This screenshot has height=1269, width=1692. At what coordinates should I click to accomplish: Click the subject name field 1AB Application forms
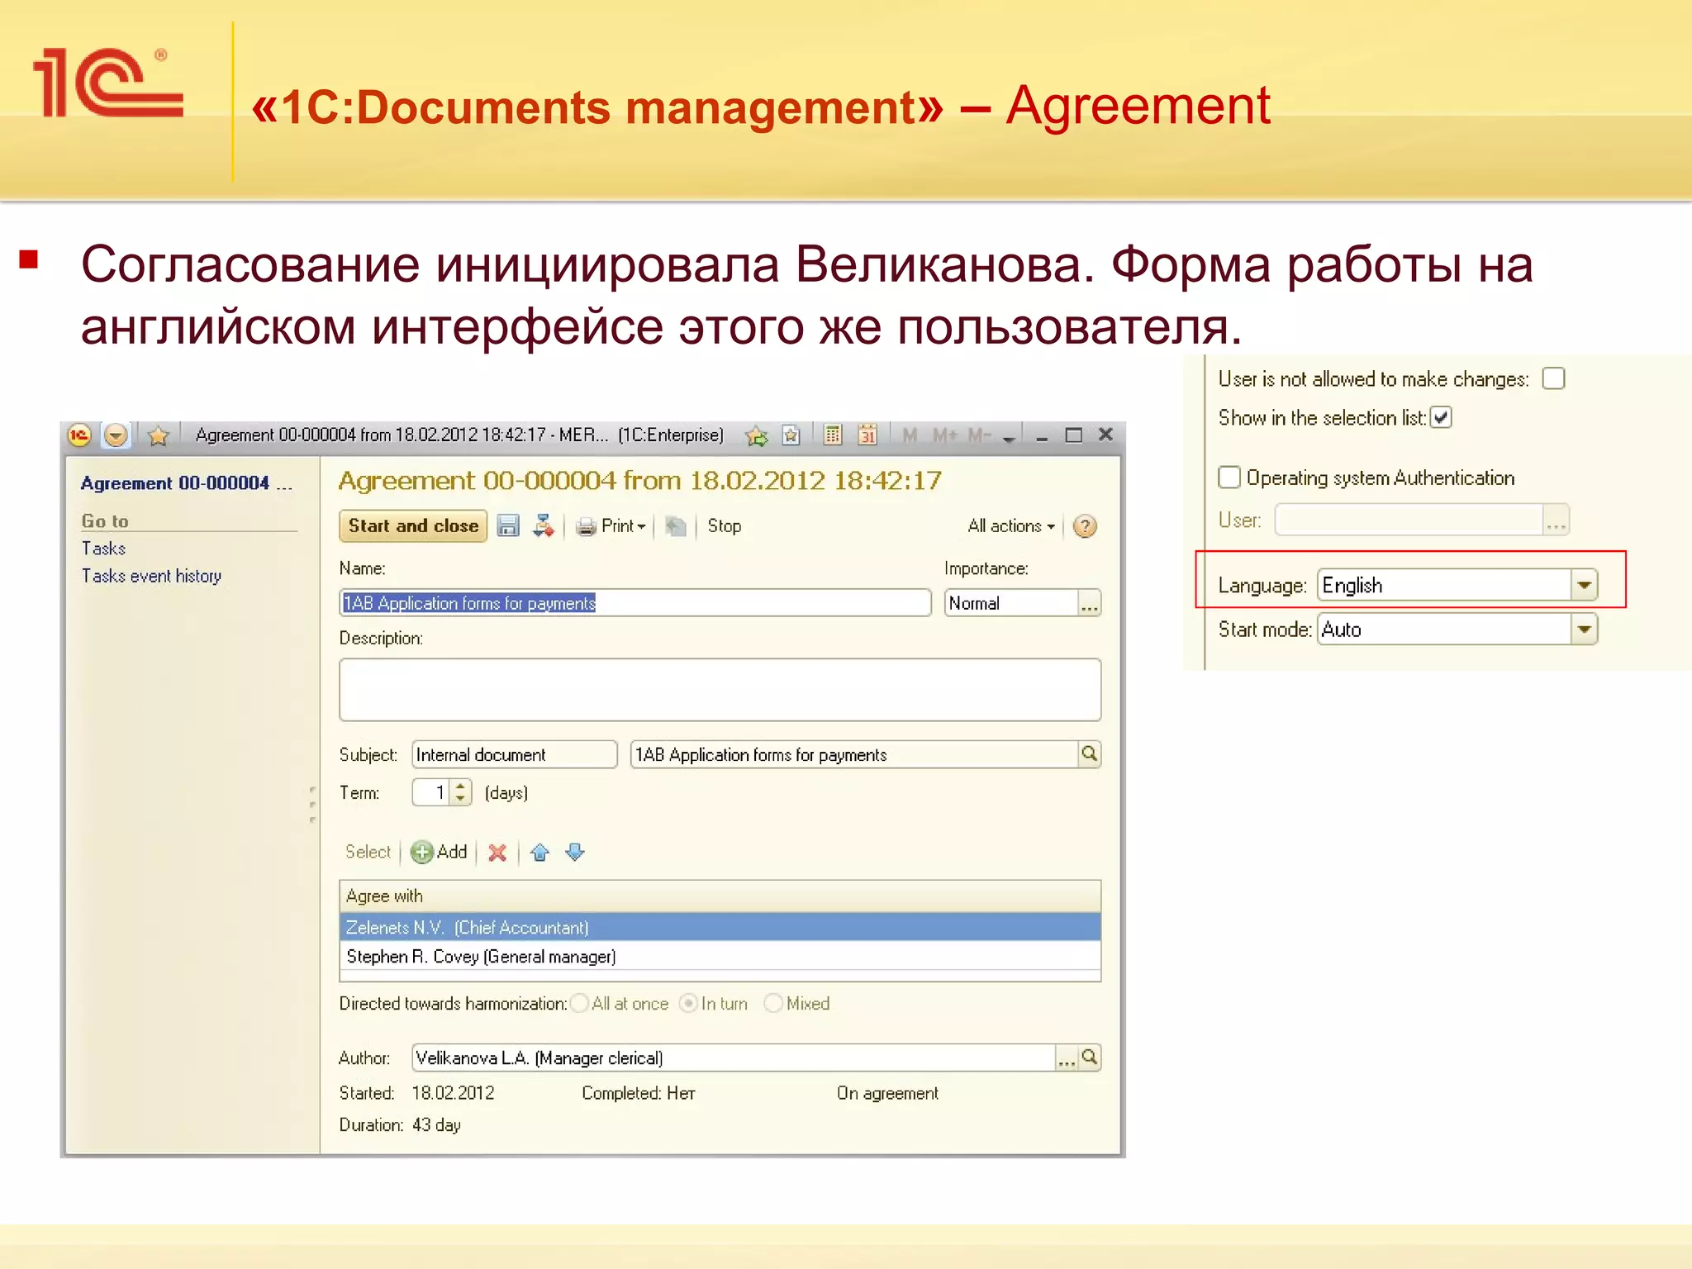(854, 754)
